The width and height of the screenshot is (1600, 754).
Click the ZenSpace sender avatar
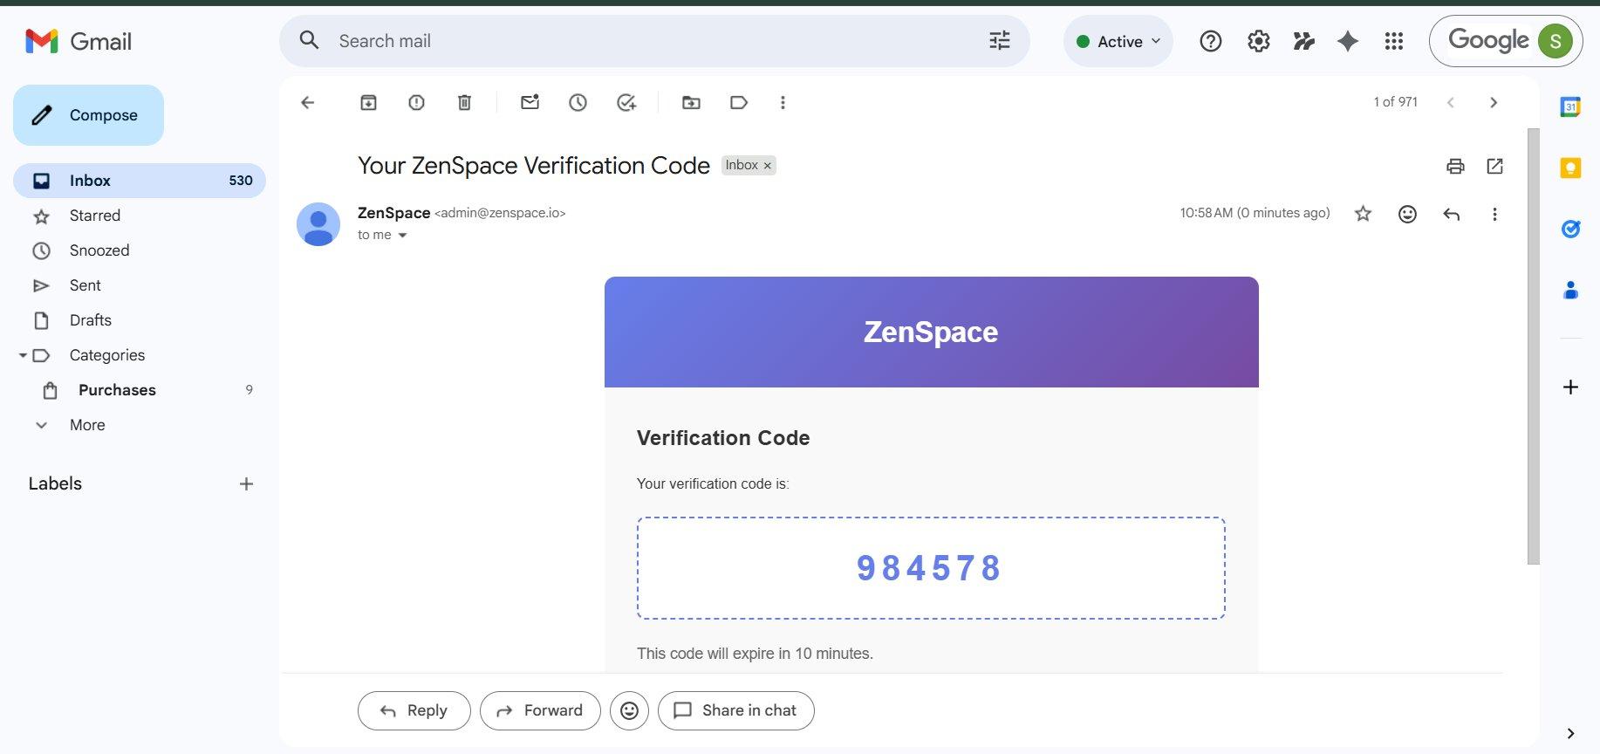[x=318, y=224]
